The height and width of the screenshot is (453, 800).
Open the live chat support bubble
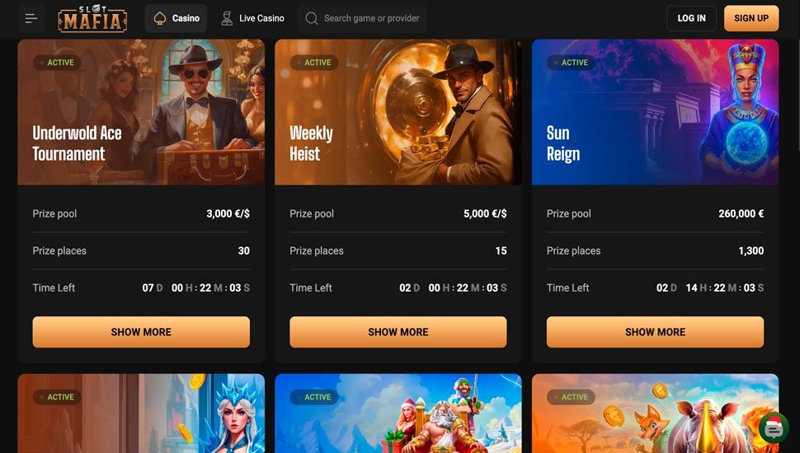(x=774, y=429)
